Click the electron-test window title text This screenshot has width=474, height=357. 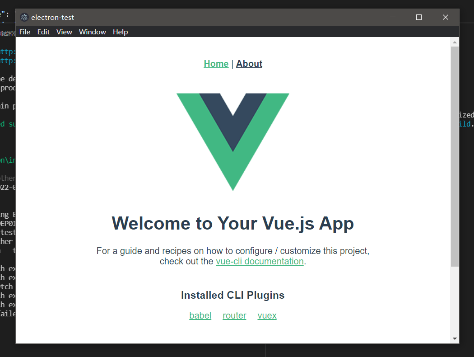[53, 18]
